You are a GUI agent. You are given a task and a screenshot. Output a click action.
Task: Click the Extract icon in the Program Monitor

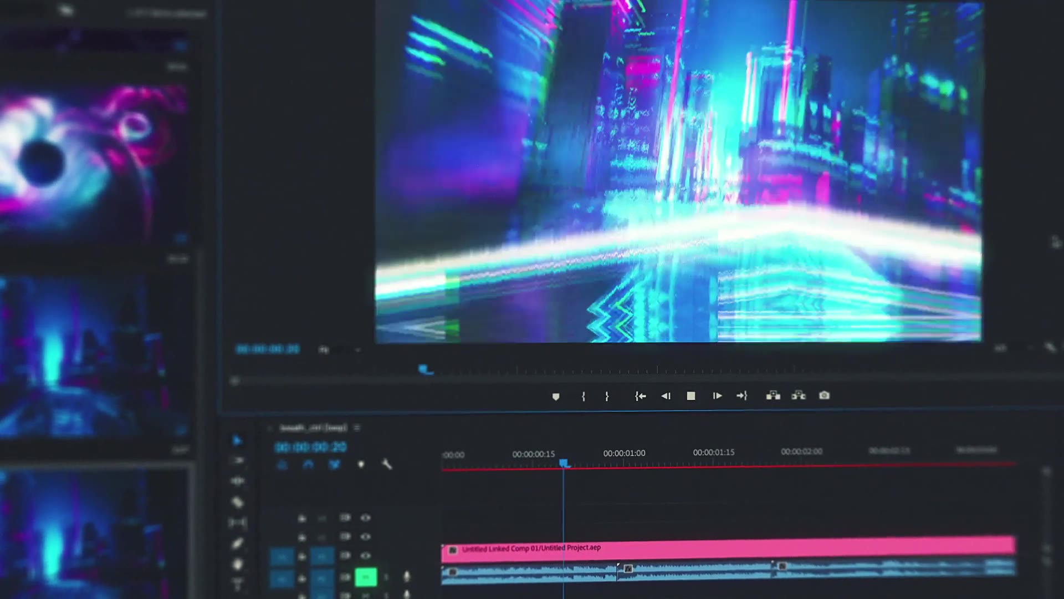click(798, 396)
